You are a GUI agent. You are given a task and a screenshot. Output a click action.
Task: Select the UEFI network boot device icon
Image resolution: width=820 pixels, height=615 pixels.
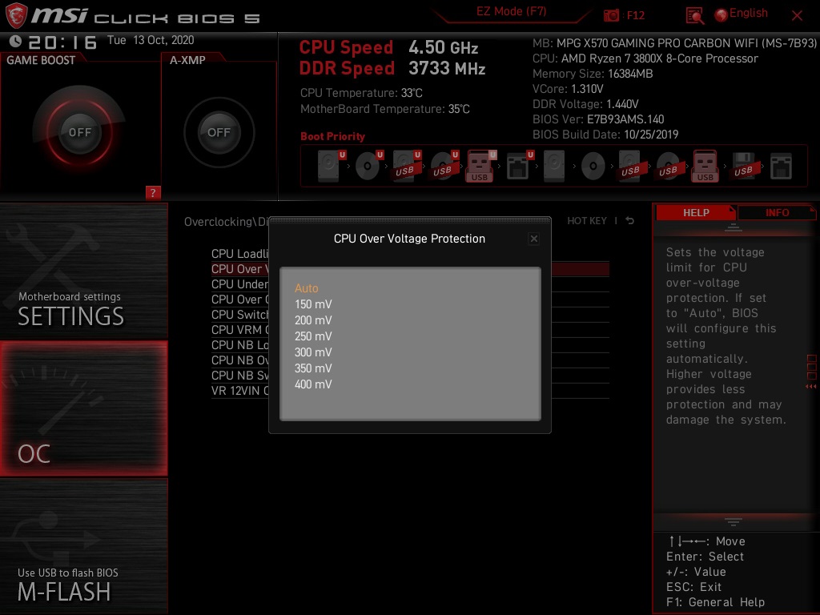click(x=520, y=166)
